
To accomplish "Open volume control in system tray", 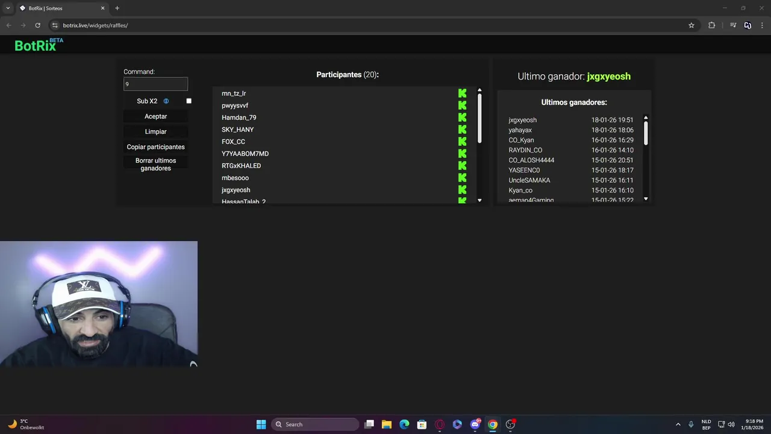I will 731,424.
